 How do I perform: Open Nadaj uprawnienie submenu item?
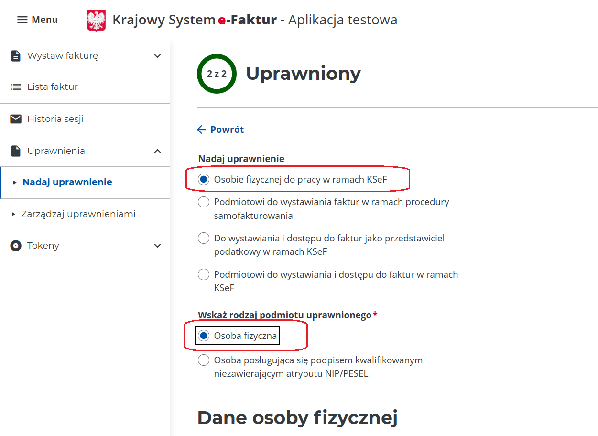(x=67, y=182)
